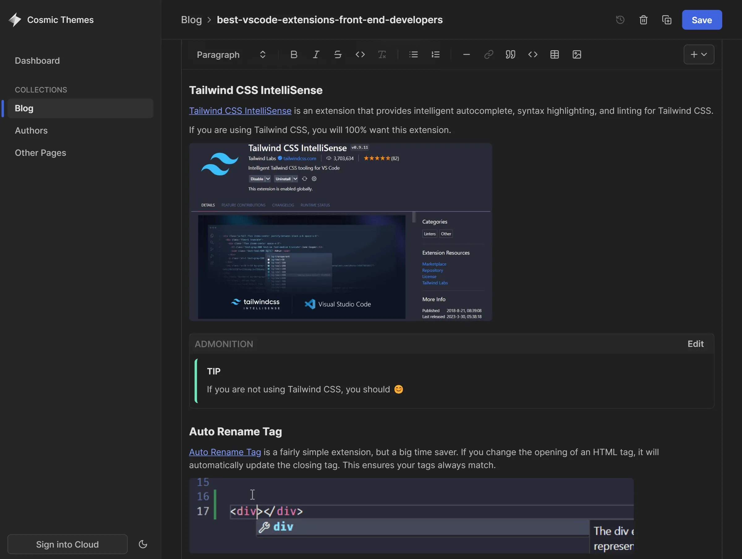
Task: Click the ADMONITION block label
Action: (x=224, y=344)
